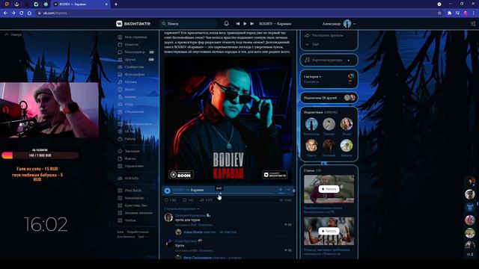View story in 1 история block
The height and width of the screenshot is (269, 479).
329,79
